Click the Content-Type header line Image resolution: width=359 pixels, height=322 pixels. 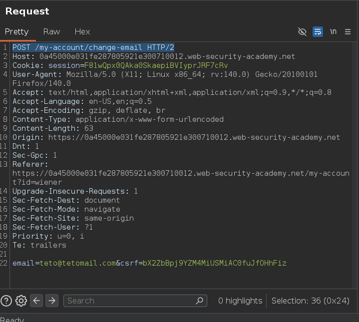pos(118,119)
